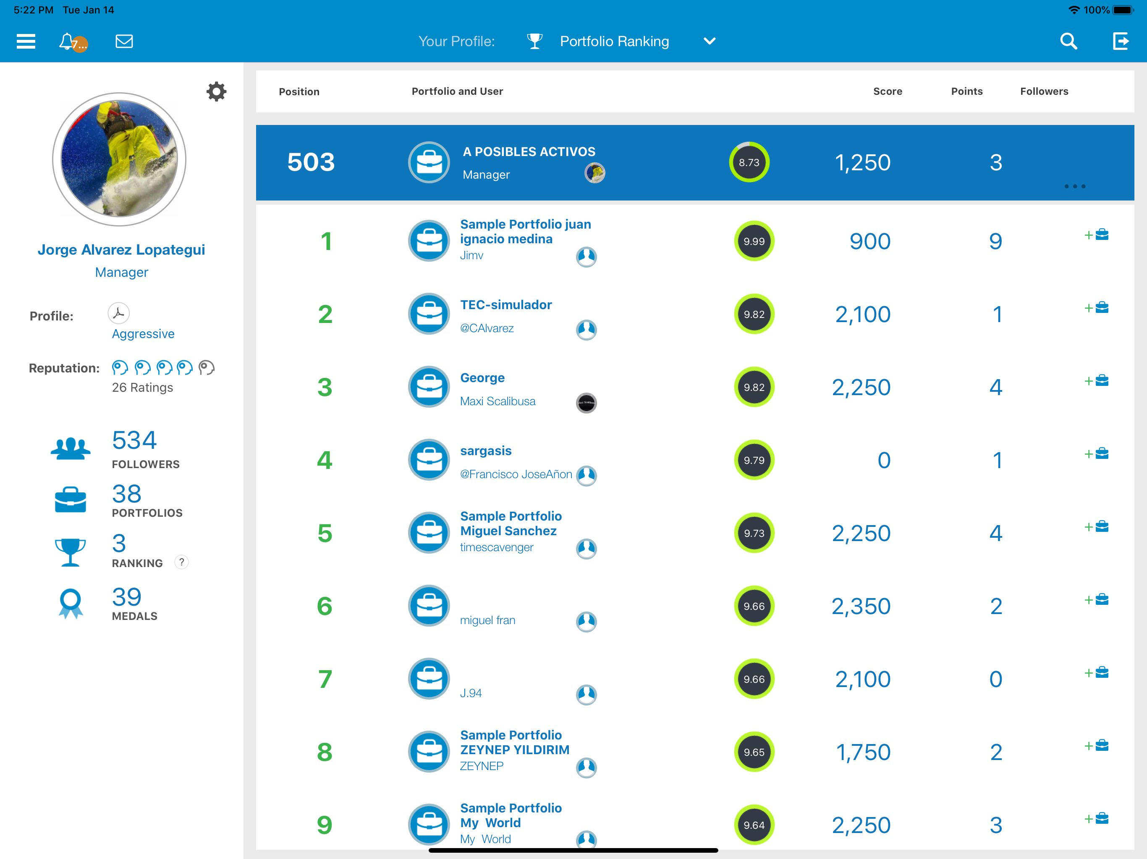Open the Ranking help question mark
1147x859 pixels.
[x=181, y=562]
